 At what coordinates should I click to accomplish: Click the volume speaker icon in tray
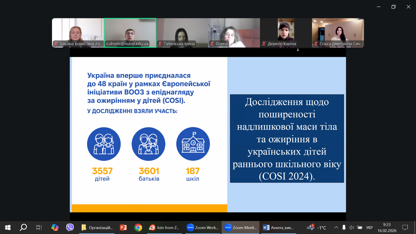coord(351,227)
